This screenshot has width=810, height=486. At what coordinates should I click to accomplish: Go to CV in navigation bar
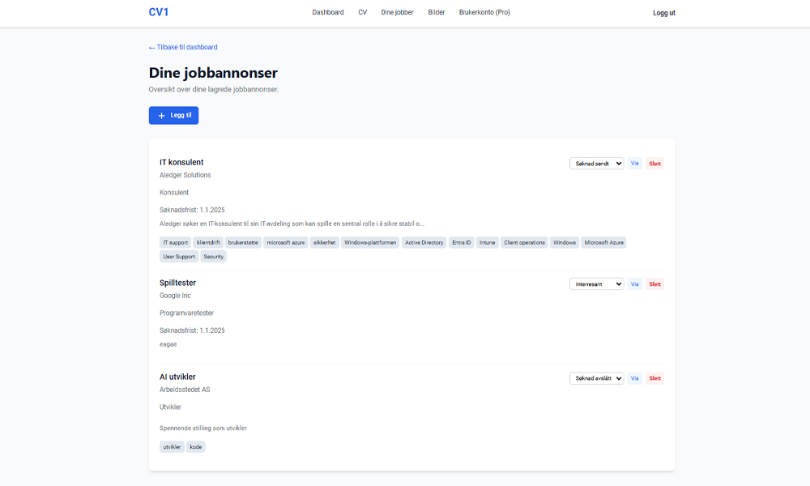point(363,13)
